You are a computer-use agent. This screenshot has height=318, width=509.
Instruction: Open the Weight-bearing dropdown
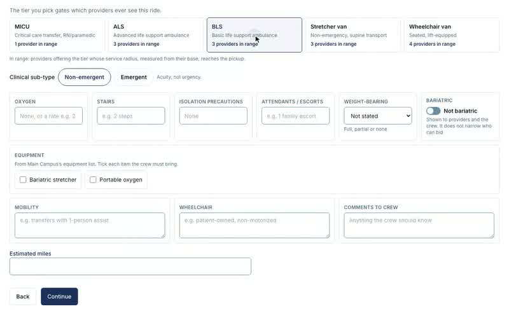(x=378, y=116)
